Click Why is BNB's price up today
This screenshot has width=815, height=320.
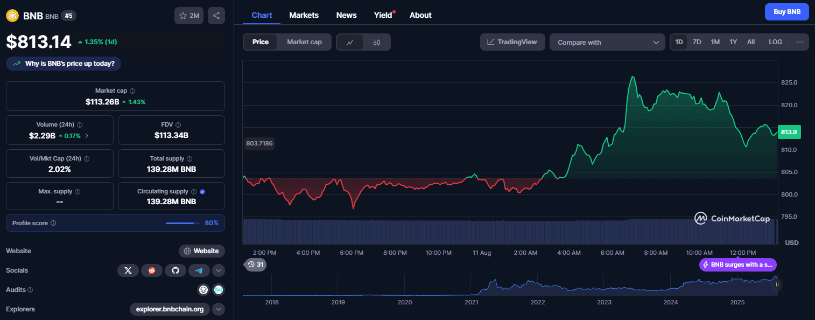pos(64,64)
